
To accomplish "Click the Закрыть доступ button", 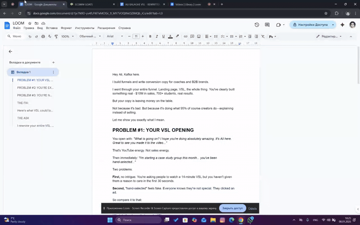I will pyautogui.click(x=232, y=208).
